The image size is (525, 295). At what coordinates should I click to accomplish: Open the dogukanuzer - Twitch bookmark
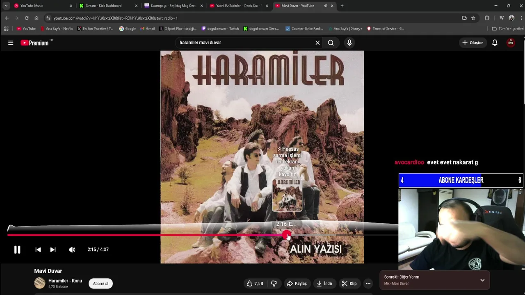point(220,29)
